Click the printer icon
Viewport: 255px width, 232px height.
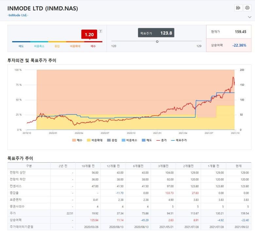(x=247, y=8)
